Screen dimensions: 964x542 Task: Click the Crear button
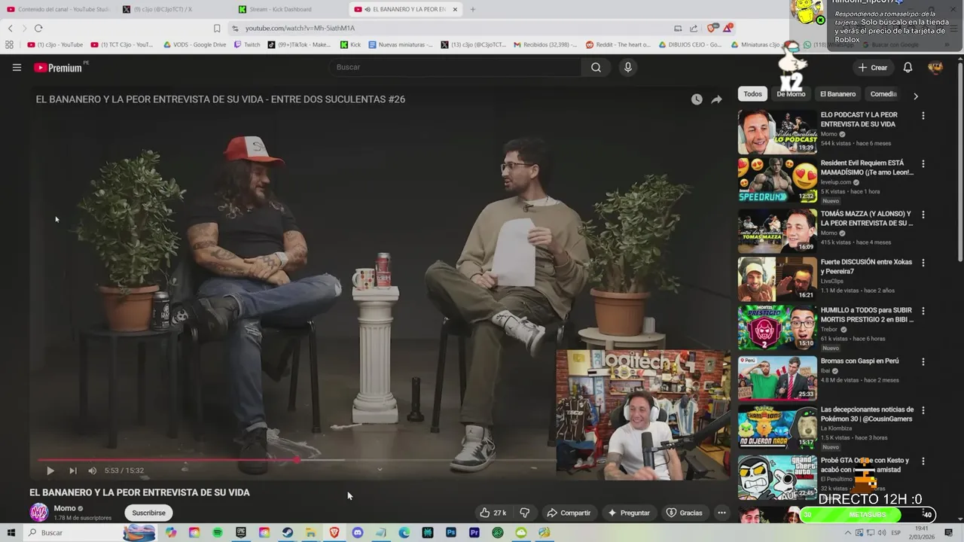(x=872, y=67)
